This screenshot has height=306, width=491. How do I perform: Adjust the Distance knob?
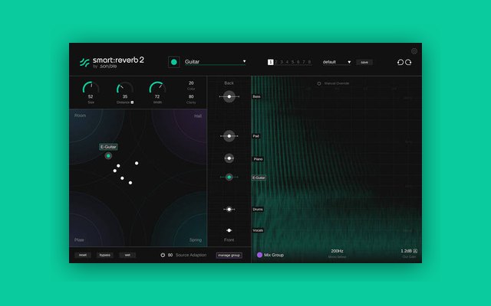tap(125, 88)
